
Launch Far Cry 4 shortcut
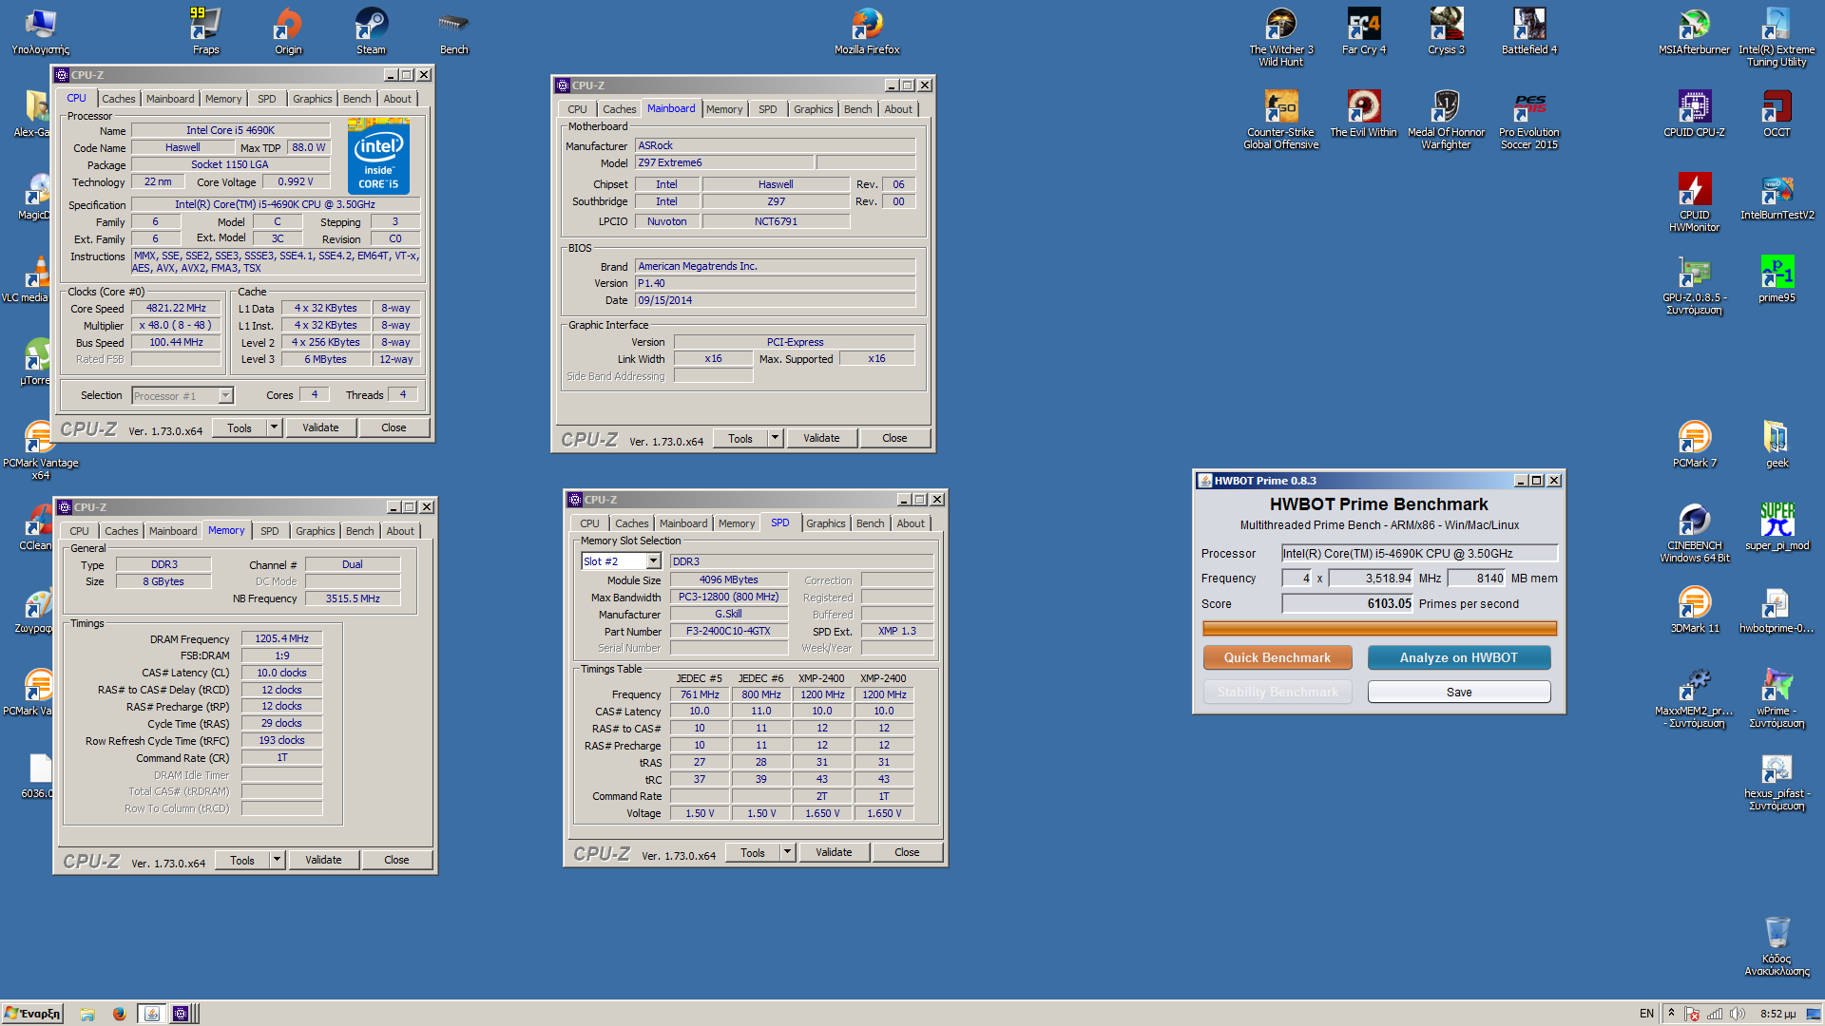point(1364,30)
